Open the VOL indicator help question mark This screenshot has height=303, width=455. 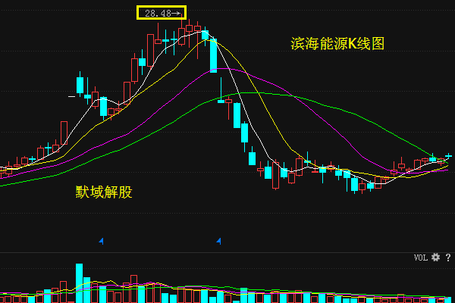(448, 258)
